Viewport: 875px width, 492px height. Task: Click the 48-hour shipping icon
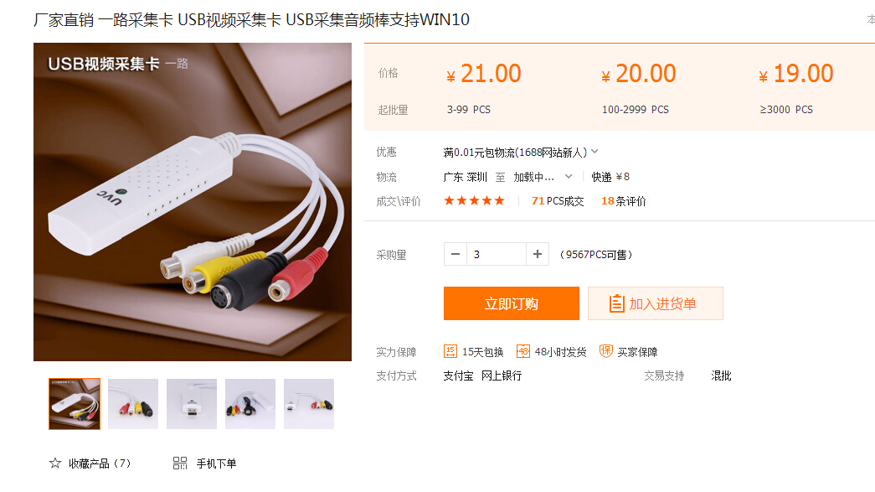[522, 351]
